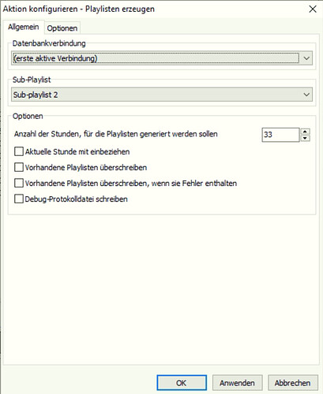Click the 'Aktion konfigurieren' title bar
323x394 pixels.
[79, 9]
